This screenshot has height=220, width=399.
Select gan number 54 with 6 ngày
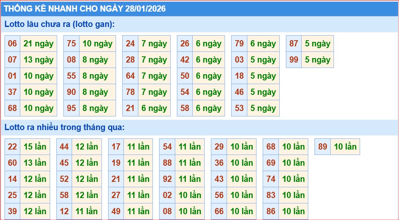[185, 92]
